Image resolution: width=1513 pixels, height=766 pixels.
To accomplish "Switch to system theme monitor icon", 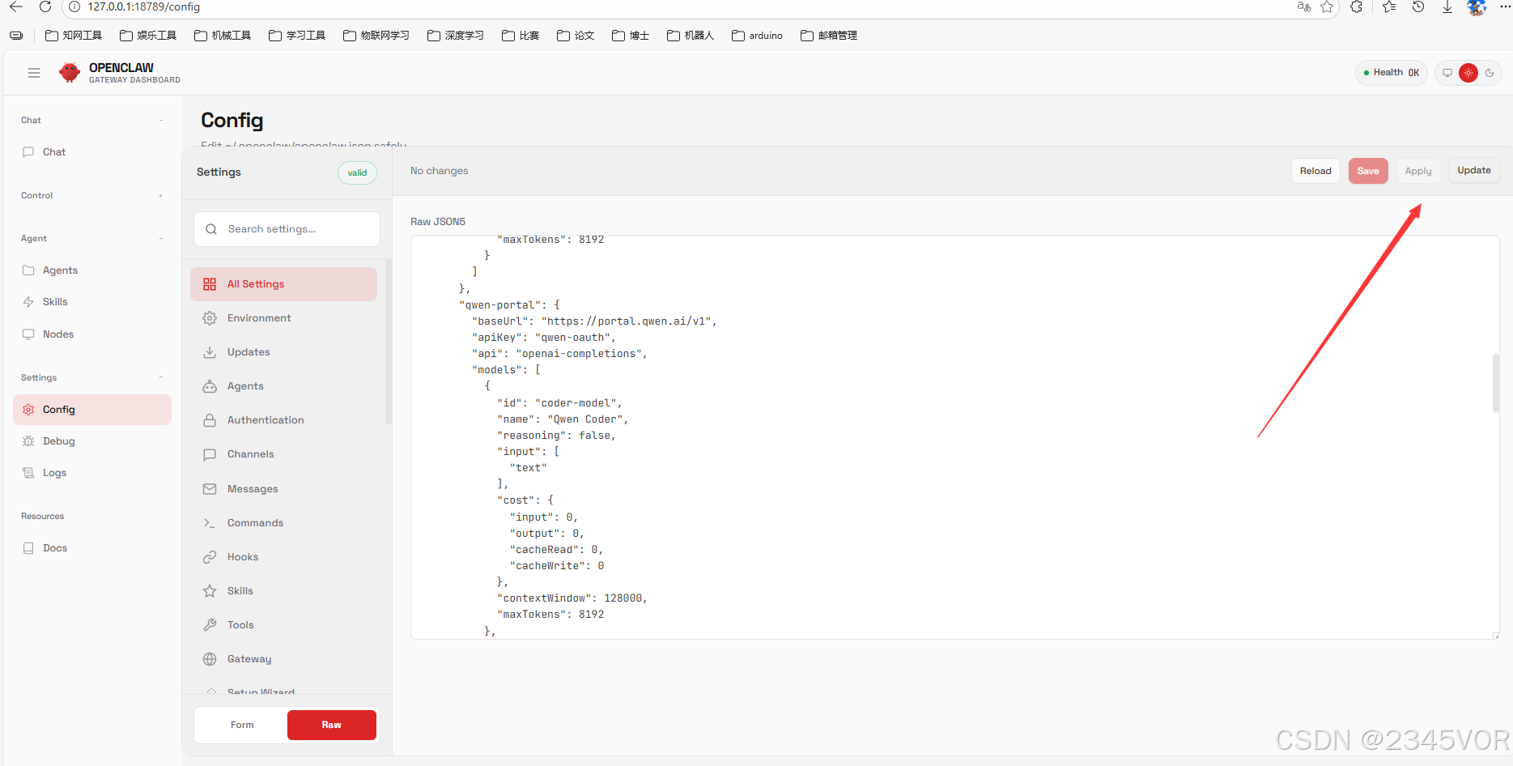I will click(1447, 73).
